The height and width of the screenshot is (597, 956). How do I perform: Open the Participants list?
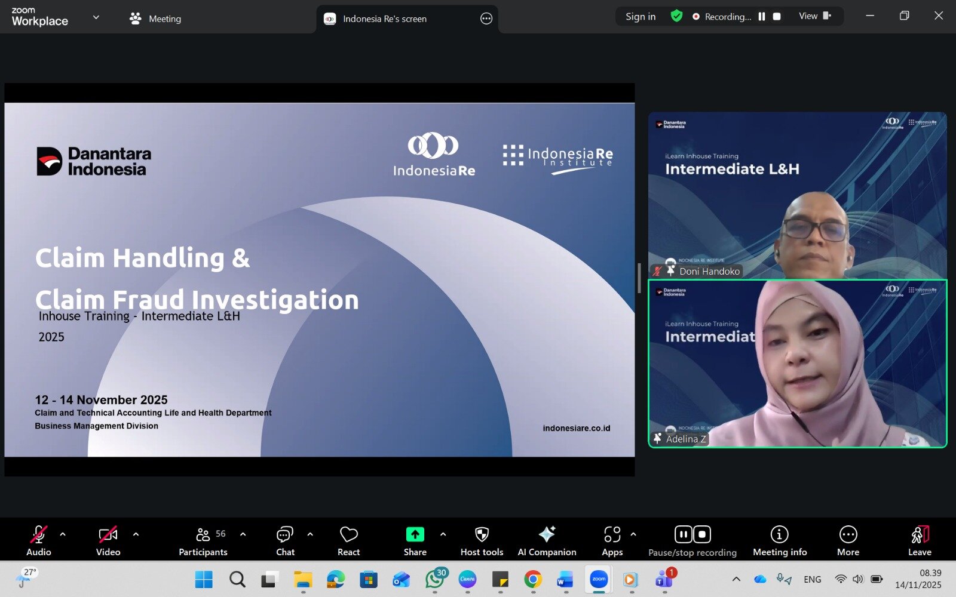click(203, 540)
